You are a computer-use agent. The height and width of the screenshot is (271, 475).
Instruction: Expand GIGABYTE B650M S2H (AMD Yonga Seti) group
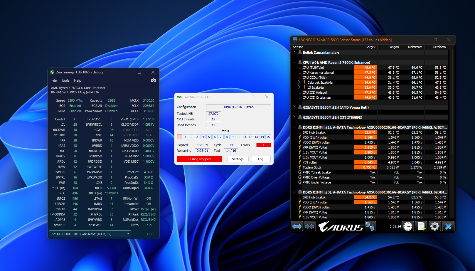(294, 107)
